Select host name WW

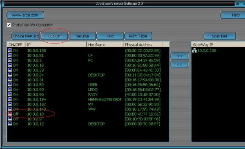tap(92, 109)
